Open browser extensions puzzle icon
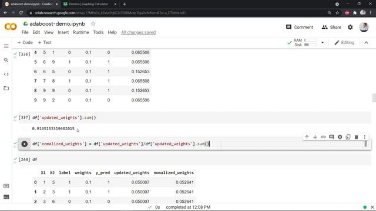This screenshot has height=211, width=376. click(355, 13)
